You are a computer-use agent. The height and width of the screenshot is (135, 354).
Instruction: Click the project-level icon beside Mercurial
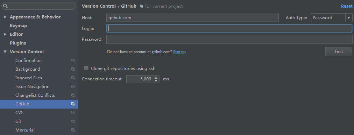point(73,130)
